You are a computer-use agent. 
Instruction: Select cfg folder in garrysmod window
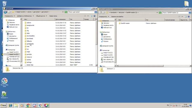click(x=27, y=31)
